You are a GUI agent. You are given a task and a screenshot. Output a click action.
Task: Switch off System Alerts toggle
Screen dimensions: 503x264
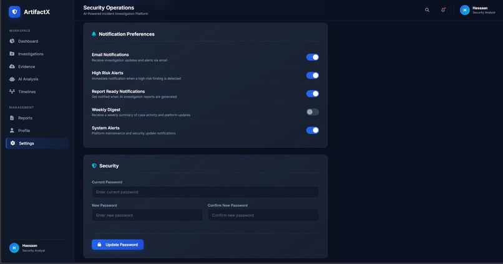[312, 130]
